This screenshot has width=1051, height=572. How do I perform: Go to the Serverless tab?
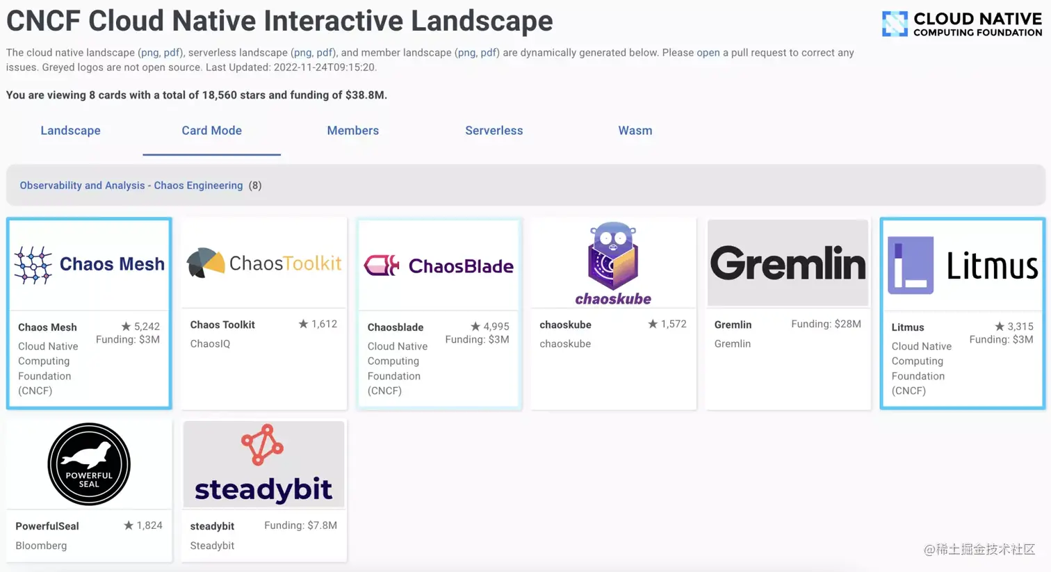coord(494,131)
